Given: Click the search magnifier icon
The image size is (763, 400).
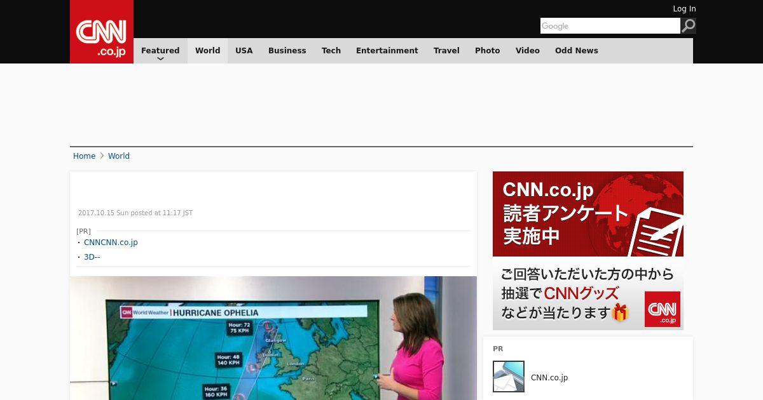Looking at the screenshot, I should tap(689, 26).
